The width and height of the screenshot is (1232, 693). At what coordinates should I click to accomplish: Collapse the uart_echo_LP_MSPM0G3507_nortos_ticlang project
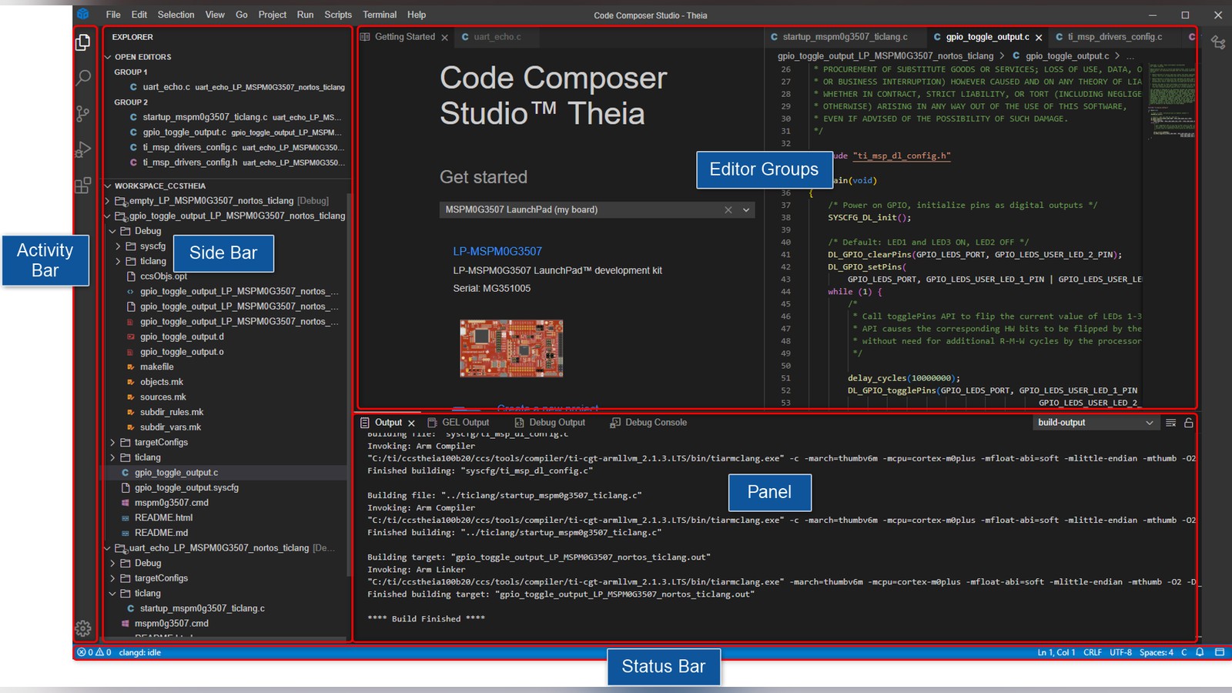click(108, 548)
